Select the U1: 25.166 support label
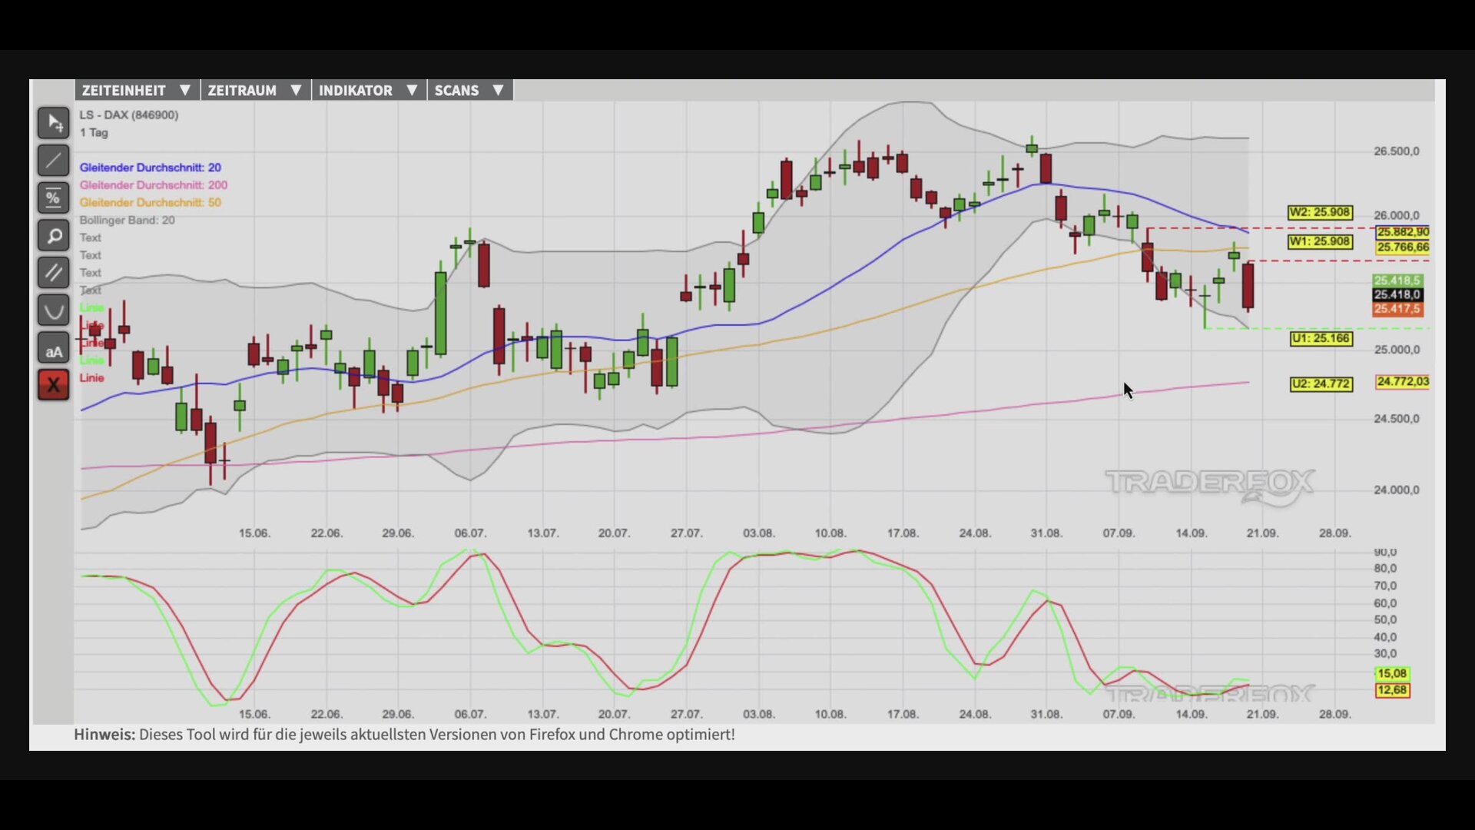Viewport: 1475px width, 830px height. [1321, 338]
